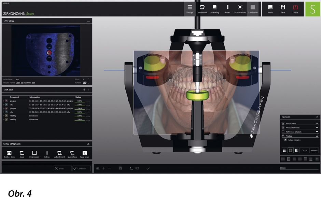Click the Continue button
The image size is (321, 205).
pyautogui.click(x=82, y=168)
